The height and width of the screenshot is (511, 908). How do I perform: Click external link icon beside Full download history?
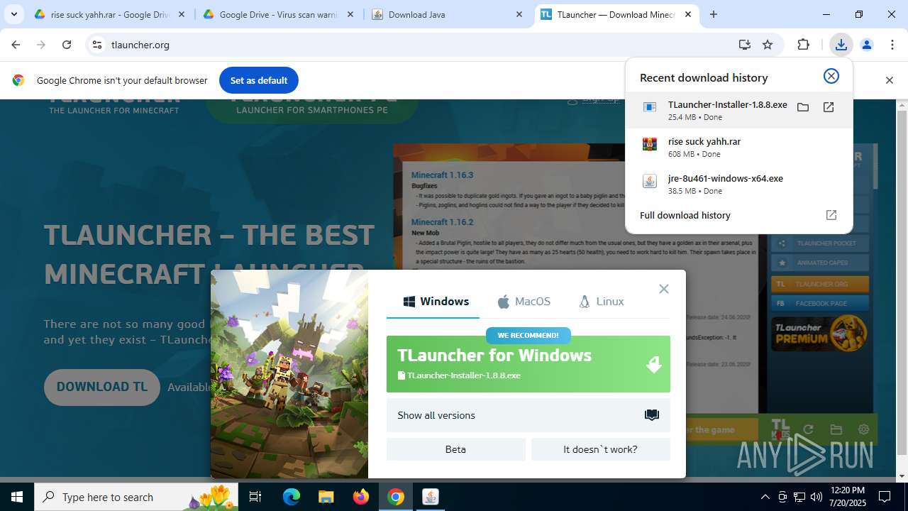point(831,215)
